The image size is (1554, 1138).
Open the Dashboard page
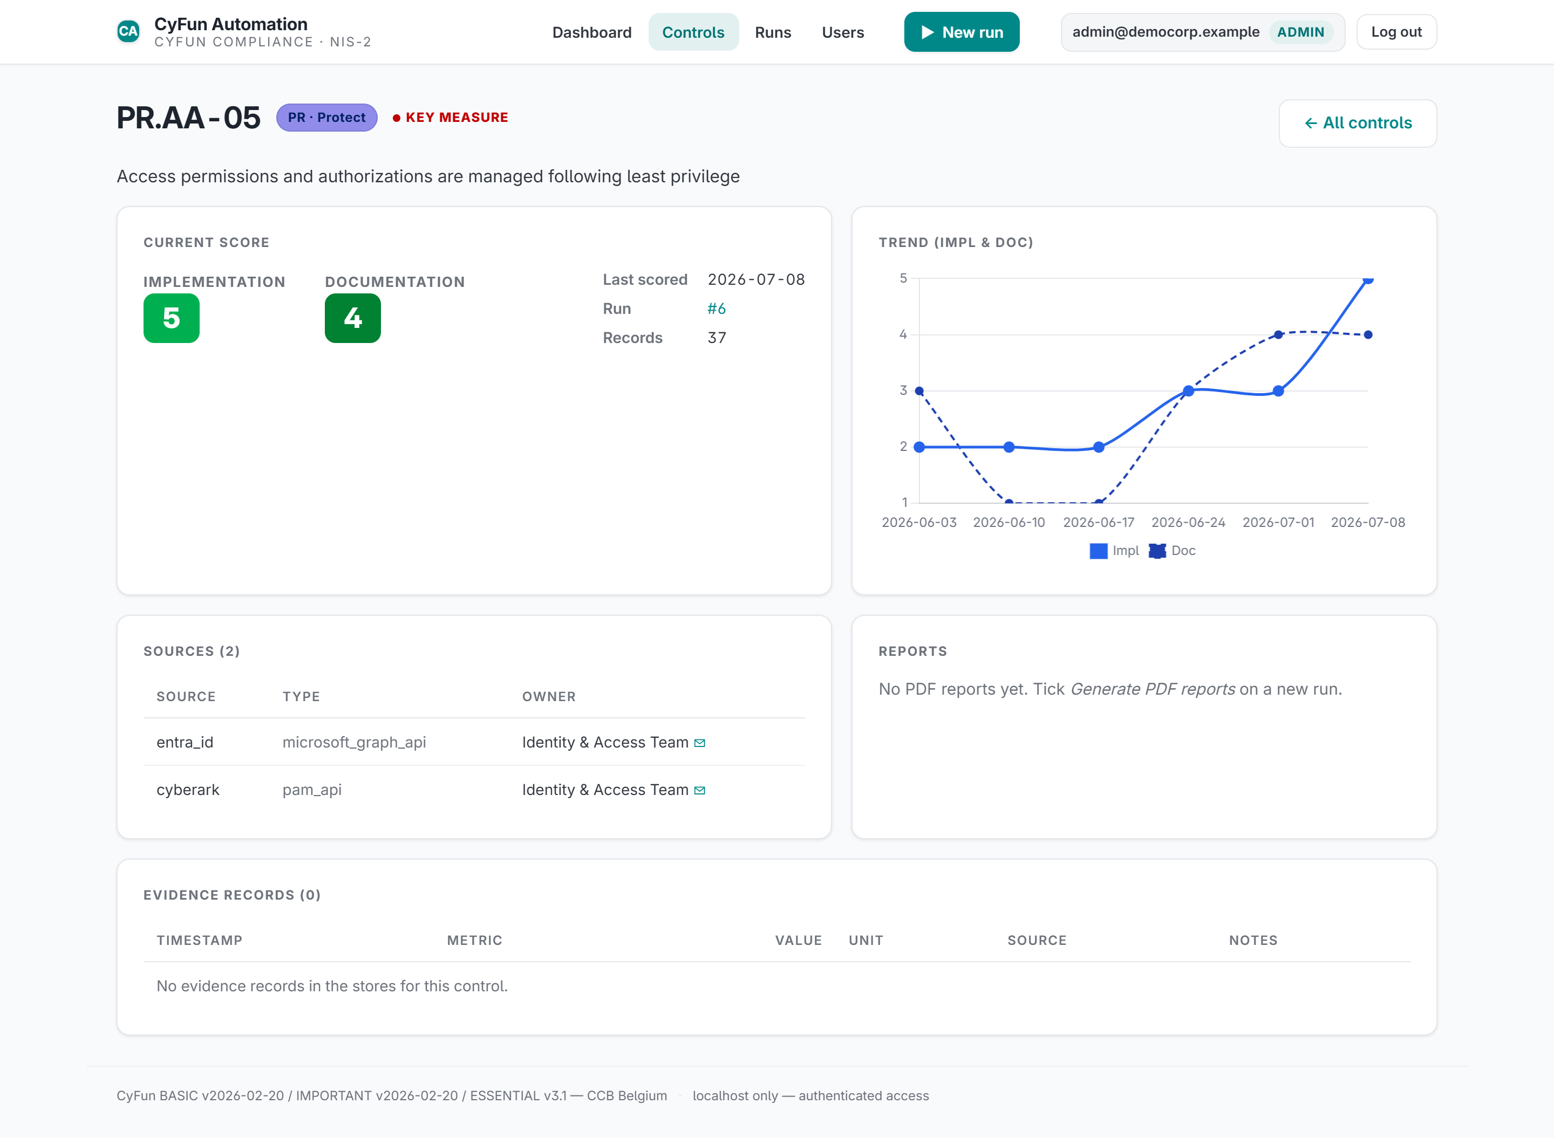tap(592, 32)
